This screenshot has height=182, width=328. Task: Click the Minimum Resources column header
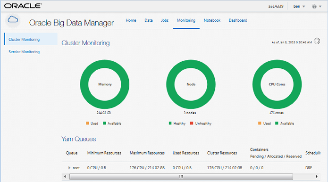click(x=104, y=153)
